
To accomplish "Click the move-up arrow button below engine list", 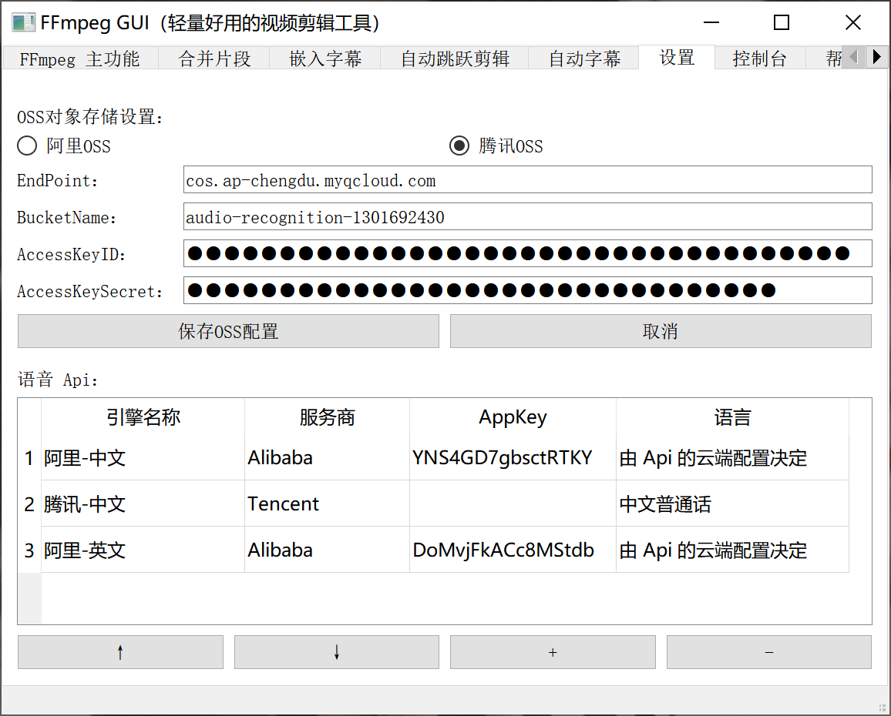I will click(x=120, y=652).
